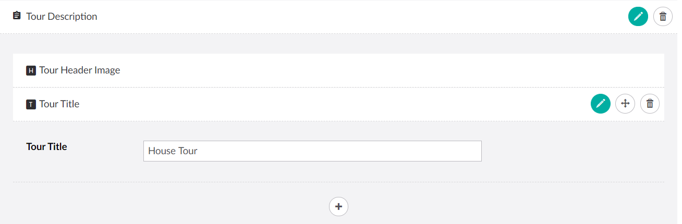This screenshot has height=224, width=682.
Task: Click the T icon beside Tour Title
Action: [31, 104]
